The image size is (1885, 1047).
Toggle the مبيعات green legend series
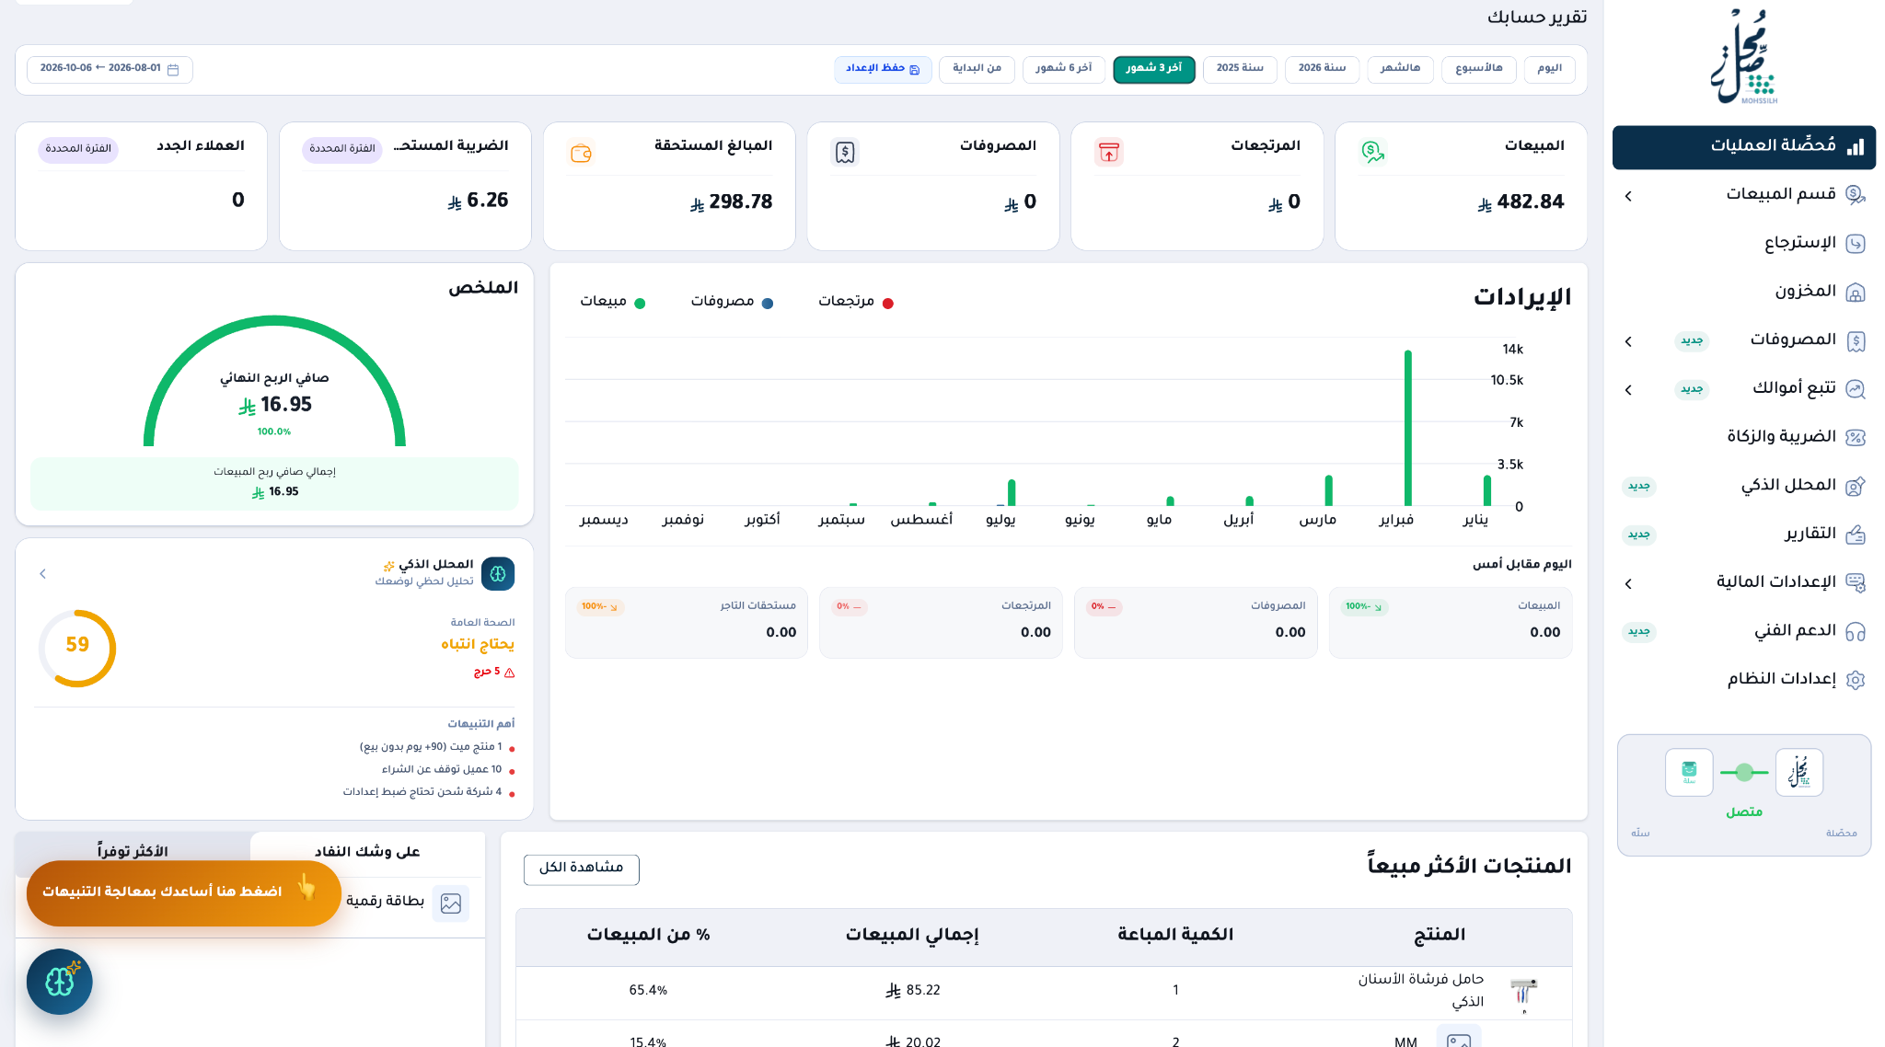coord(612,302)
